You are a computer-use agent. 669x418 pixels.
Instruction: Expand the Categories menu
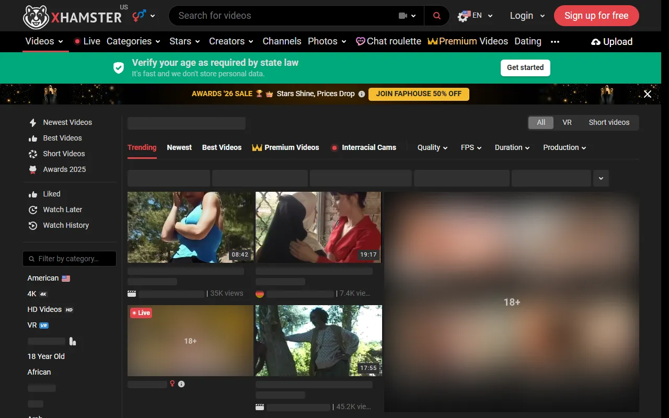[x=134, y=41]
